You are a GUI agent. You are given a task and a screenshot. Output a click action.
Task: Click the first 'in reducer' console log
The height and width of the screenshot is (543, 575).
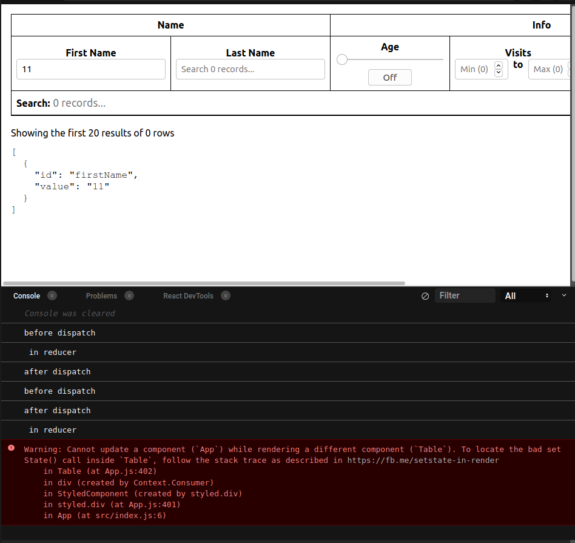point(53,352)
